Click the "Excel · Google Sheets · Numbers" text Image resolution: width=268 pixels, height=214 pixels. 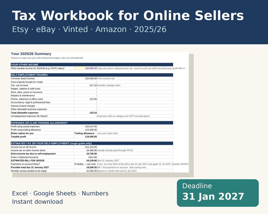(x=60, y=193)
